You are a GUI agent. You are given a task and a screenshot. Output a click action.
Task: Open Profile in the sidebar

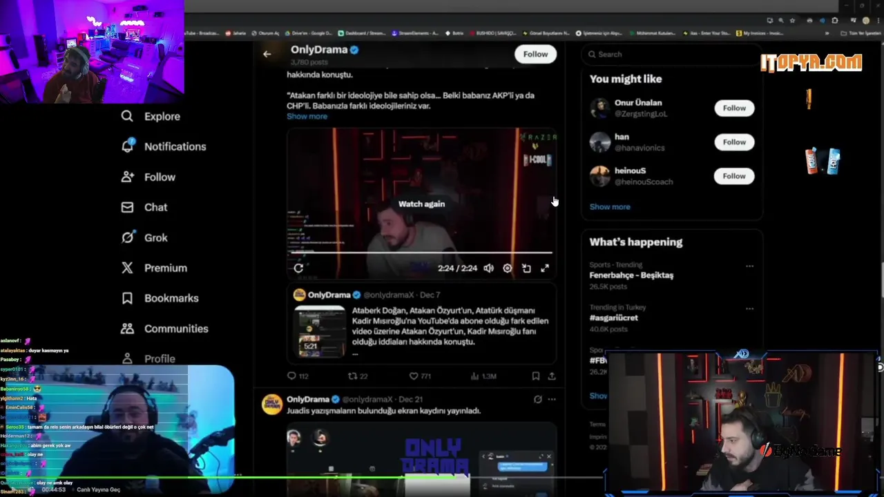tap(148, 358)
